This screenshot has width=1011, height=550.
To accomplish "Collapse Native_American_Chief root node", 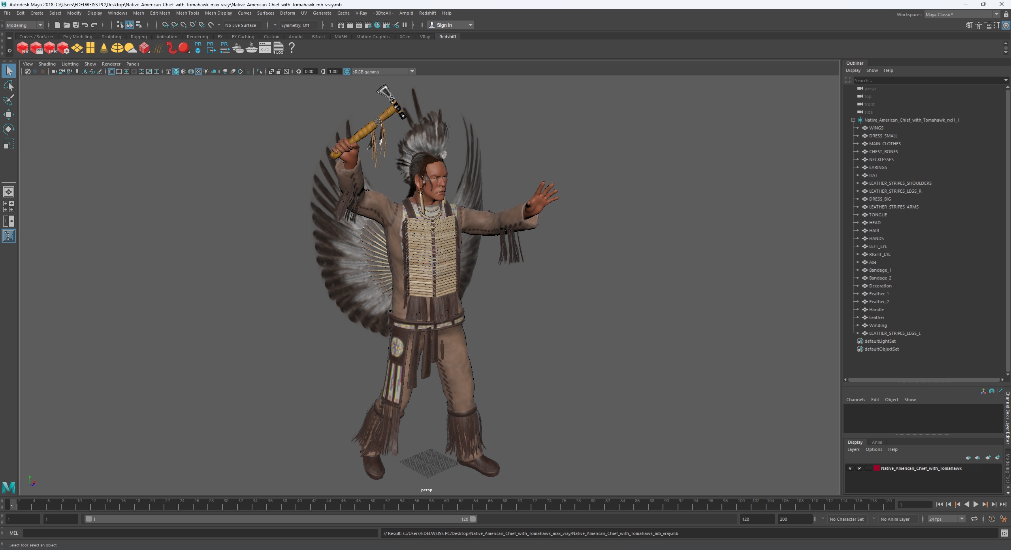I will click(x=853, y=120).
